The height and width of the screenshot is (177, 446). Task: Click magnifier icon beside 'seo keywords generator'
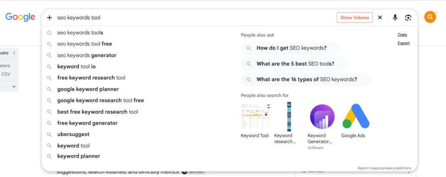pos(50,55)
